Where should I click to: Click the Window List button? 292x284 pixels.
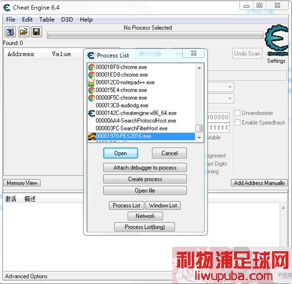click(163, 205)
